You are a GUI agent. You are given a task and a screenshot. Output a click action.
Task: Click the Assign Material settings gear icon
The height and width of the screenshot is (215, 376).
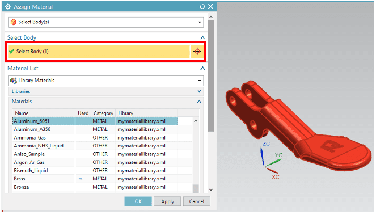point(8,6)
